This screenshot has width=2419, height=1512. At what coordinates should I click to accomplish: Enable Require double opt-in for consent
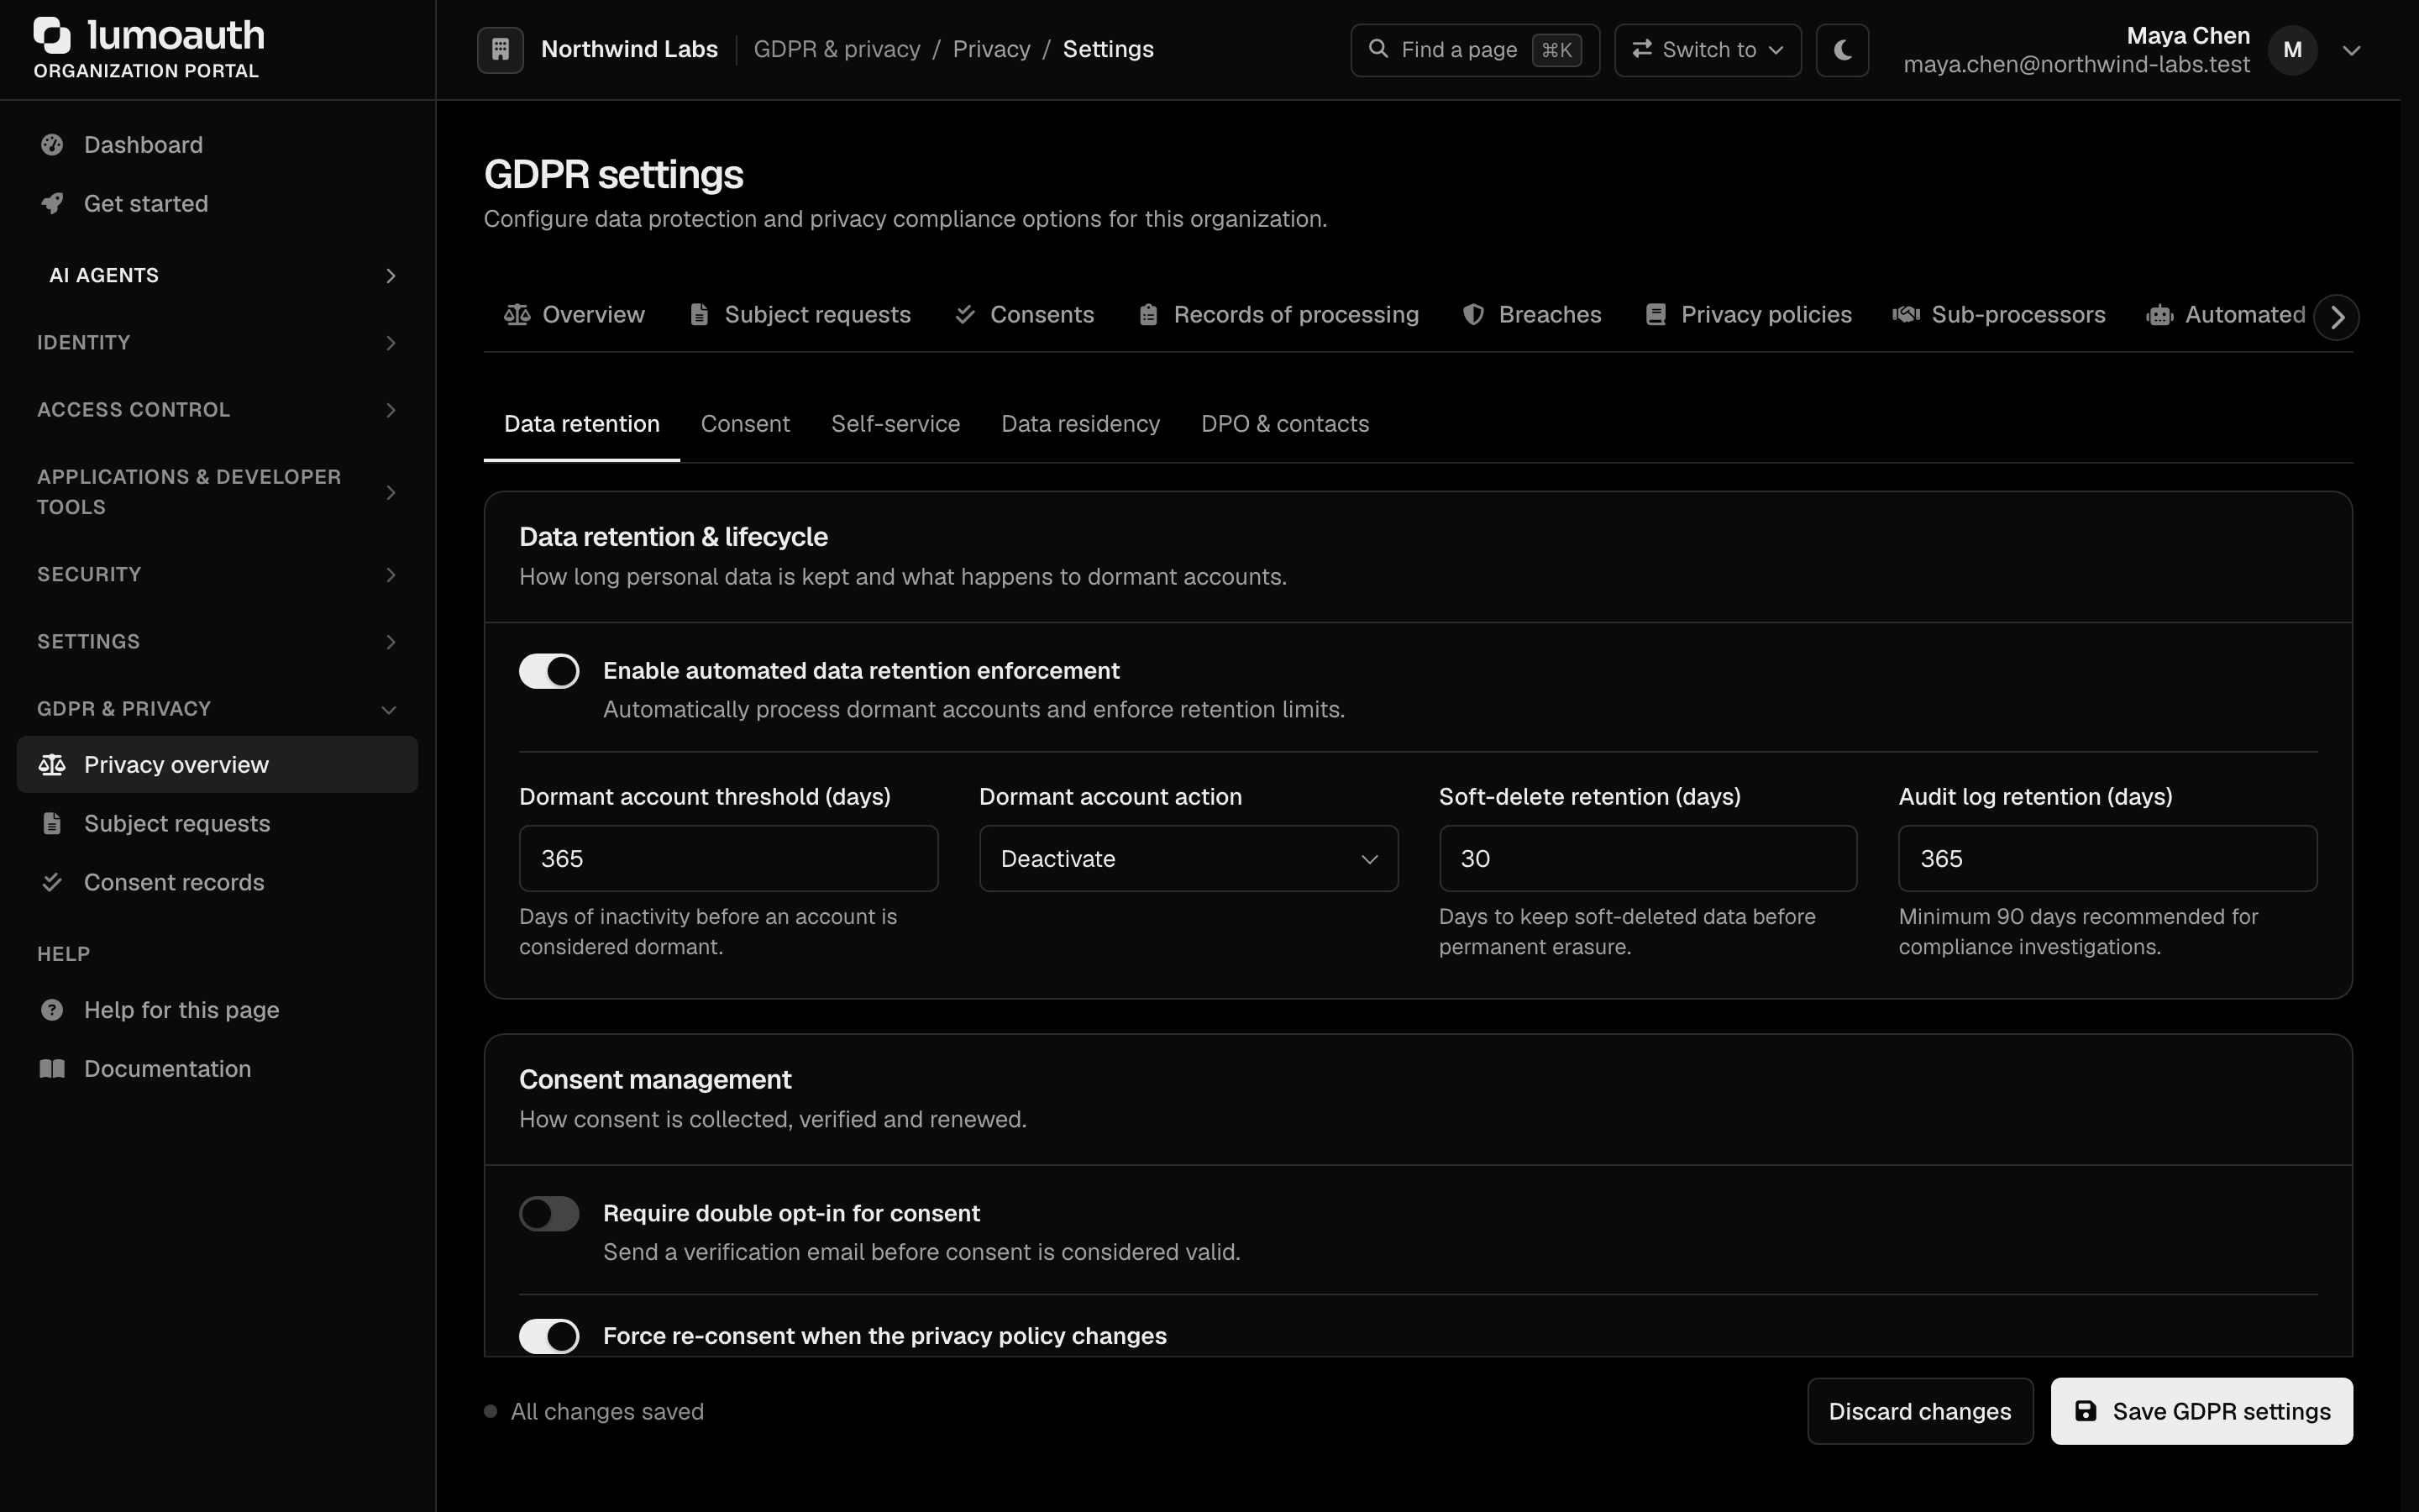(548, 1214)
